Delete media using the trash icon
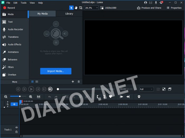Image resolution: width=185 pixels, height=138 pixels. point(78,82)
